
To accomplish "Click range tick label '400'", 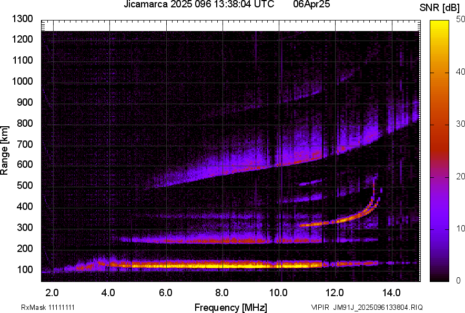I will 25,207.
